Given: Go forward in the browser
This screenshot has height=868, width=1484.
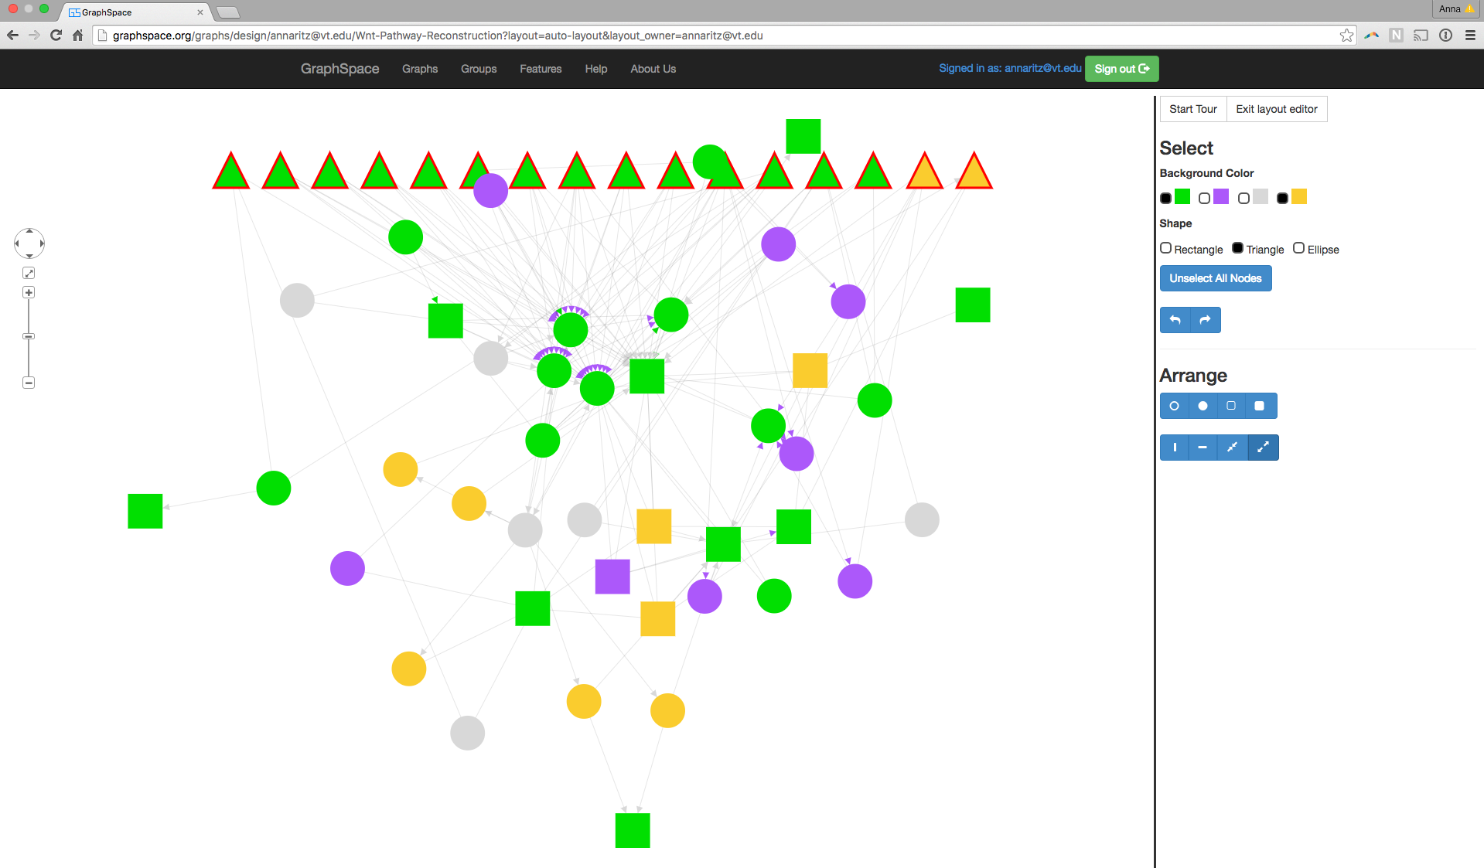Looking at the screenshot, I should point(34,36).
